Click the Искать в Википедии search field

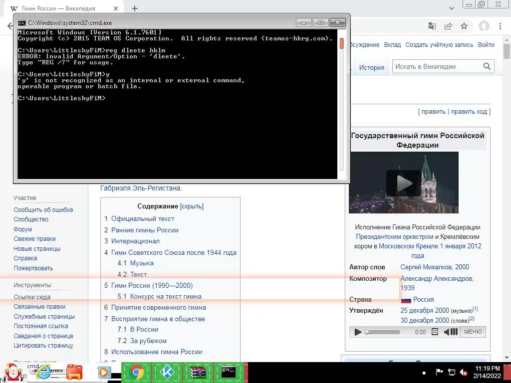click(438, 66)
